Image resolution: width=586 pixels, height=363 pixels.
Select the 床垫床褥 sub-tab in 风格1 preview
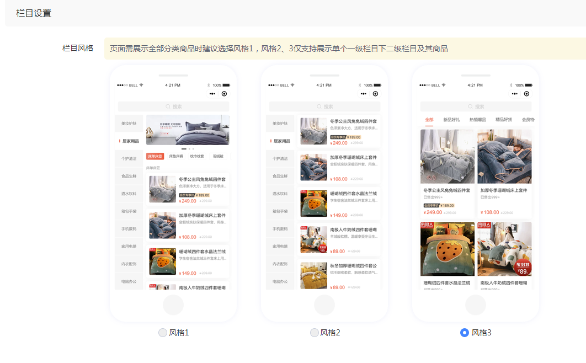(176, 156)
